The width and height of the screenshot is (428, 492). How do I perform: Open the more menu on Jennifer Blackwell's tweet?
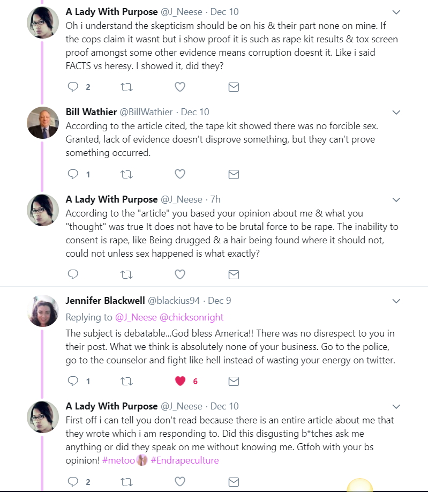(396, 301)
